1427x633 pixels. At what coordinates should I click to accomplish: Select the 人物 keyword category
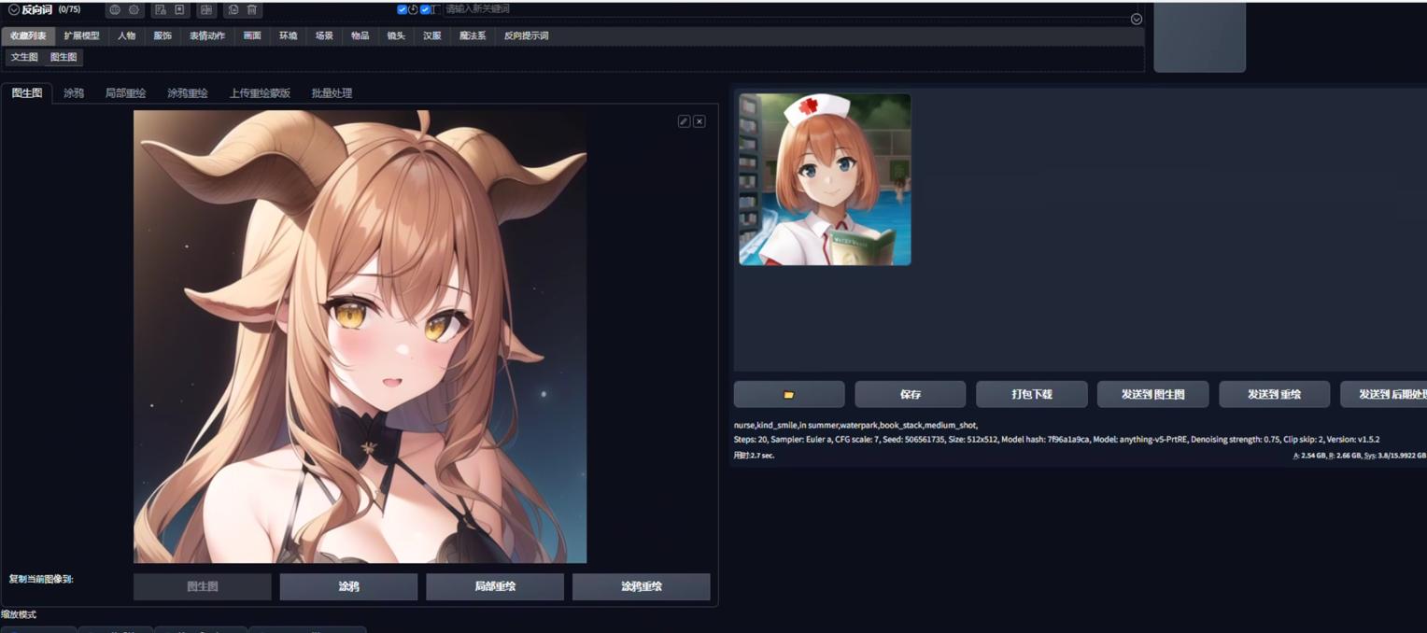click(x=127, y=35)
